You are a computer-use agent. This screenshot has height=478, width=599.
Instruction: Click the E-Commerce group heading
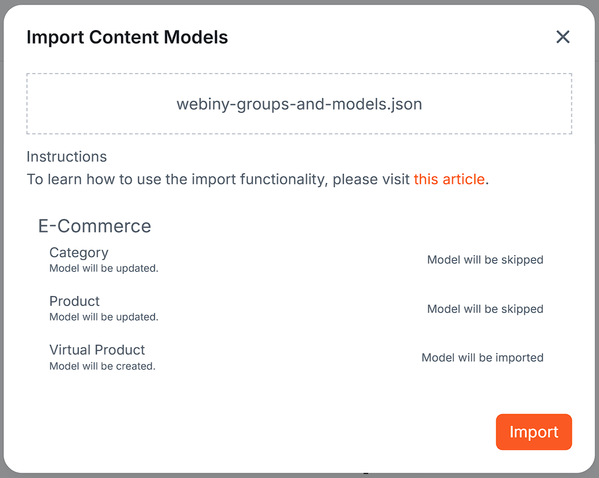95,226
